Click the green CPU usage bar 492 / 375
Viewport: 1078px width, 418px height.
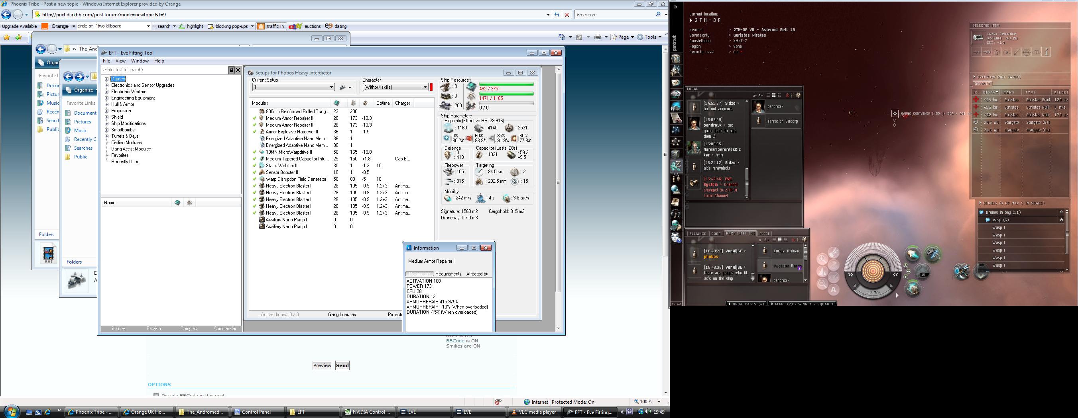coord(506,84)
